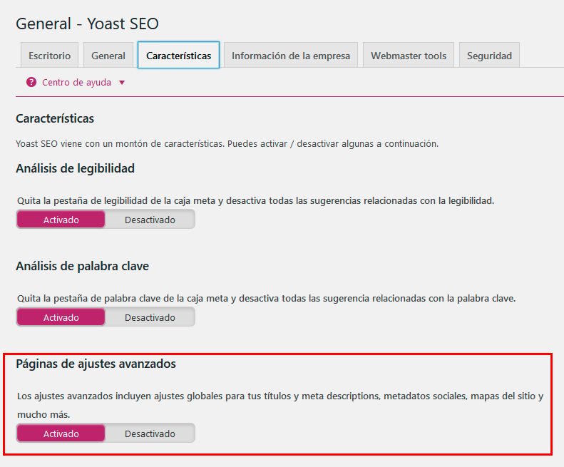
Task: Click the 'Páginas de ajustes avanzados' heading
Action: [96, 364]
